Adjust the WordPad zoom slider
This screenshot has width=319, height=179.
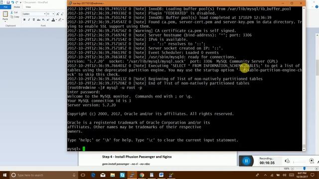pyautogui.click(x=305, y=169)
